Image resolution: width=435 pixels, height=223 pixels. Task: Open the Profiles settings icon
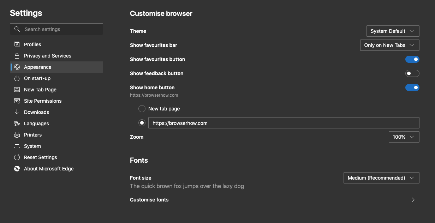17,44
